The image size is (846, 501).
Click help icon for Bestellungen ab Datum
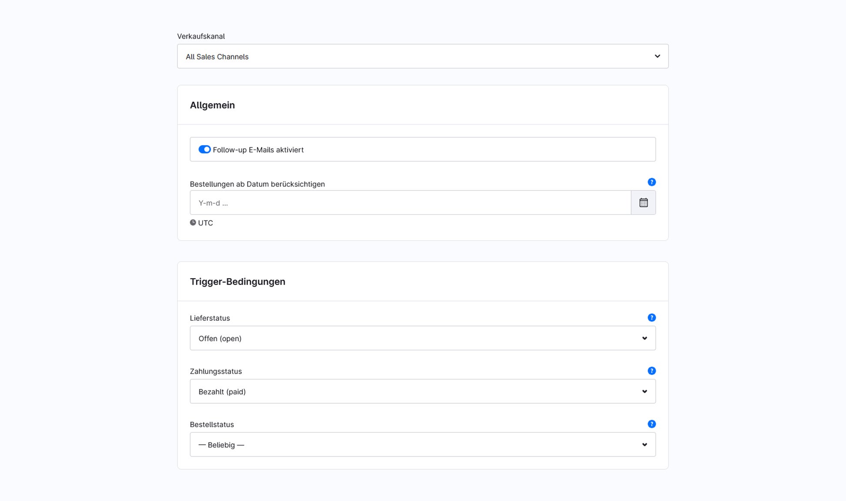point(652,182)
